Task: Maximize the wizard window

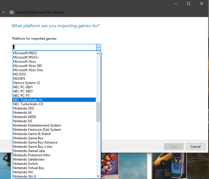Action: (189, 3)
